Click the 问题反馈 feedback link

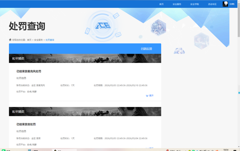tap(147, 49)
